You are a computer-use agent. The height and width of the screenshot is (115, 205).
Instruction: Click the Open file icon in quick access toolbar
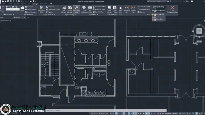[6, 1]
